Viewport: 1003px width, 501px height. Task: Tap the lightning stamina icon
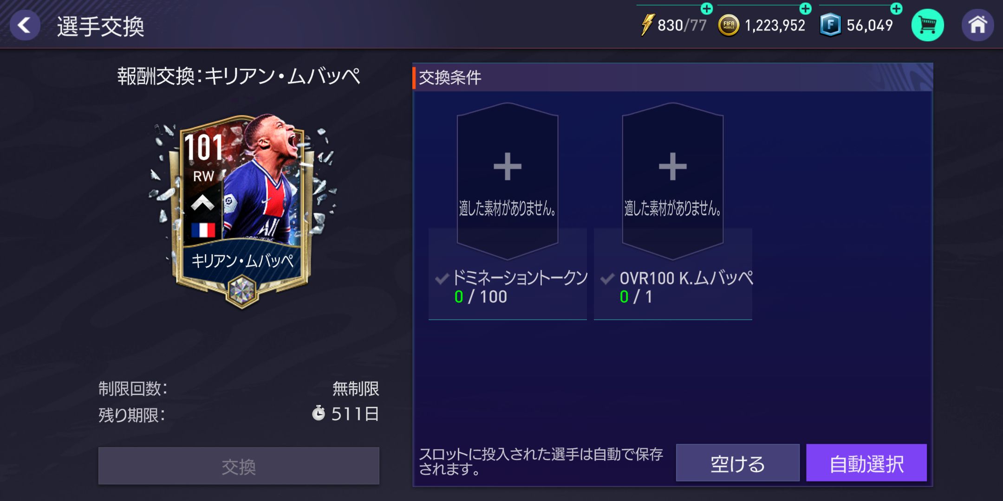(647, 25)
